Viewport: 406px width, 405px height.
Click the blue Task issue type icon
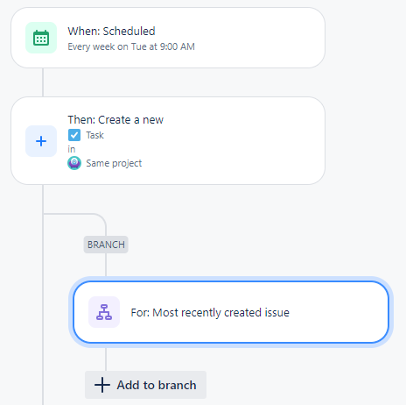74,135
